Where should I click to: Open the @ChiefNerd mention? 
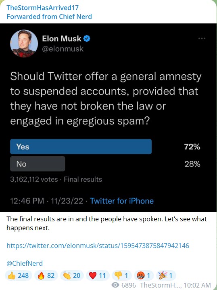point(25,263)
